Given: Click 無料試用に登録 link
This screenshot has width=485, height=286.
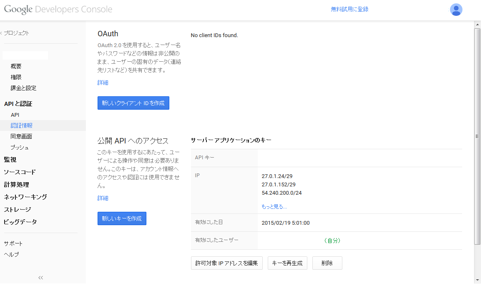Looking at the screenshot, I should [349, 9].
